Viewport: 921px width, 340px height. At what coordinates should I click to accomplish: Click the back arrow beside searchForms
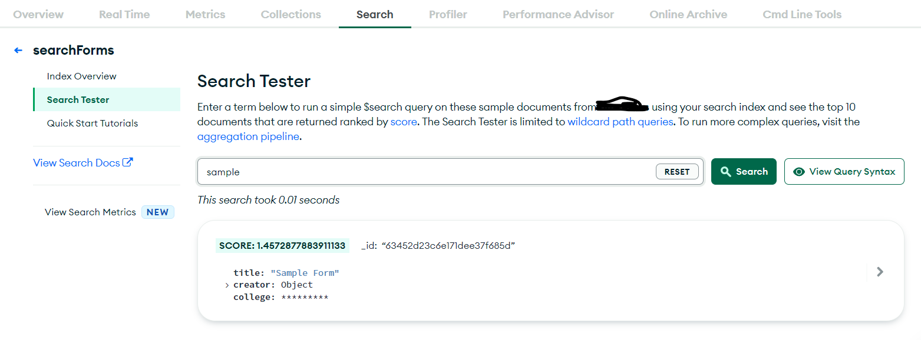pyautogui.click(x=18, y=50)
